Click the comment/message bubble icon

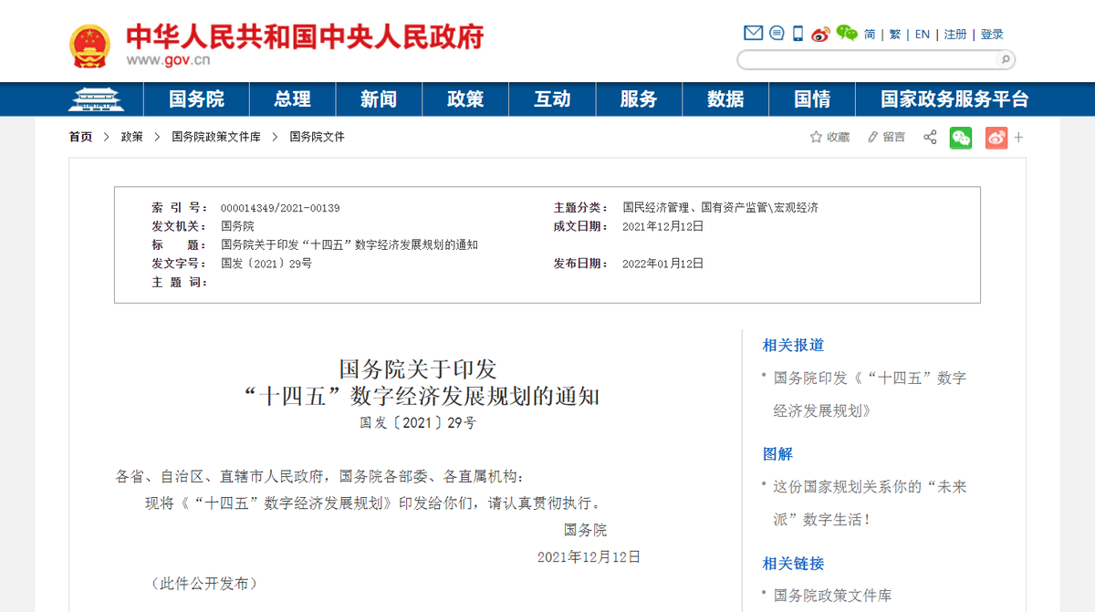pyautogui.click(x=777, y=33)
